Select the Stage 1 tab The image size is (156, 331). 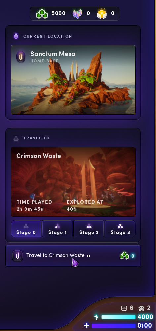(x=57, y=229)
